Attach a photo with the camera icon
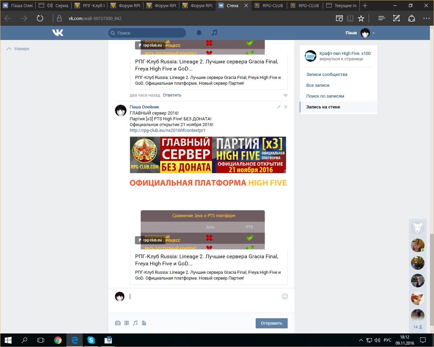This screenshot has width=434, height=347. (x=118, y=323)
